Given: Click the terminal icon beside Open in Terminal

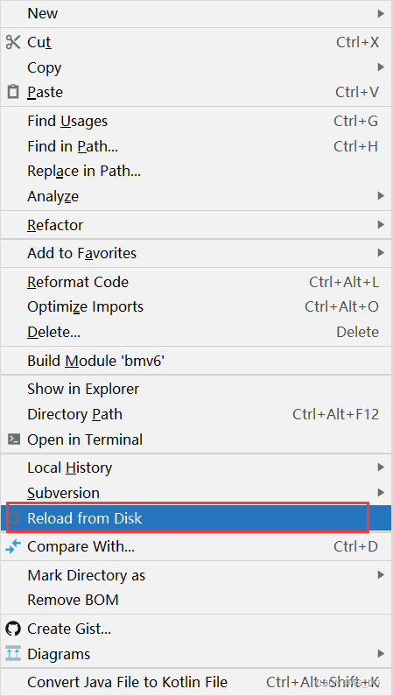Looking at the screenshot, I should click(x=14, y=439).
